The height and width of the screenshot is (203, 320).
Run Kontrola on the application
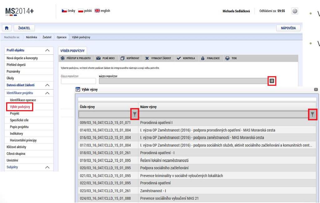[x=186, y=58]
